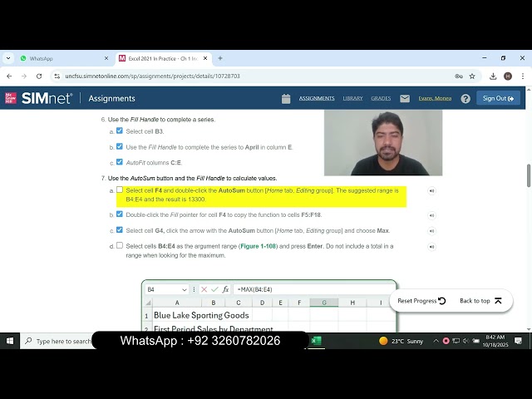Open the help question mark icon
The width and height of the screenshot is (532, 399).
pyautogui.click(x=465, y=99)
